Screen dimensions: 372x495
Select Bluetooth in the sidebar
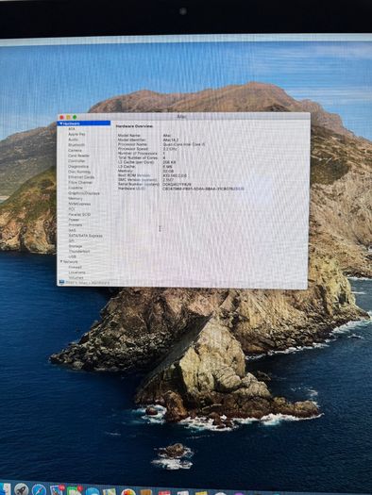76,145
